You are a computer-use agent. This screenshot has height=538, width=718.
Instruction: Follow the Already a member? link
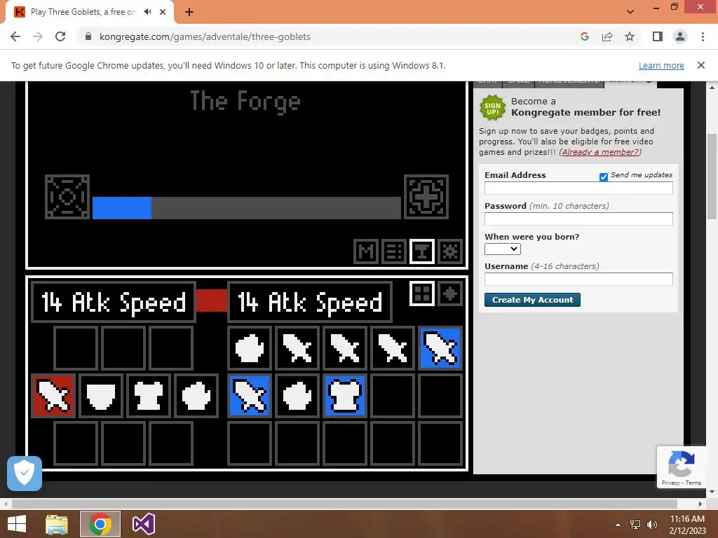pyautogui.click(x=600, y=152)
